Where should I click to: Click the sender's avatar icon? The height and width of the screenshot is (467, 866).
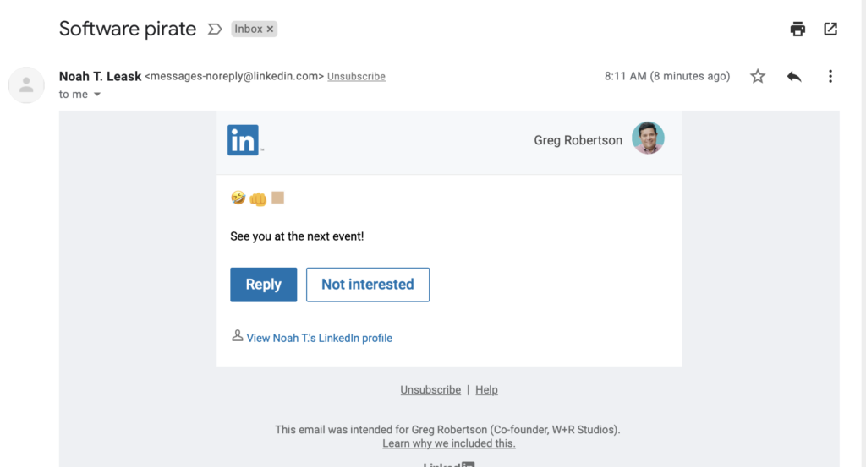26,84
